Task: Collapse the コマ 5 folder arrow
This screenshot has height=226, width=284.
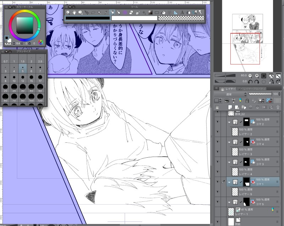Action: click(229, 202)
